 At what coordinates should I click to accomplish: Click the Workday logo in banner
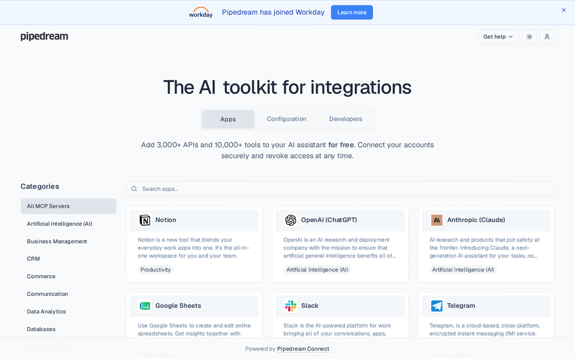[x=201, y=12]
